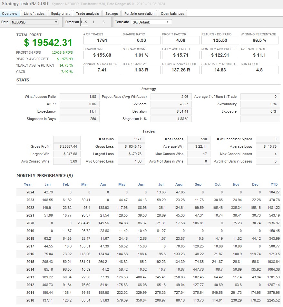Viewport: 283px width, 307px height.
Task: Click the 2020 March value 2364.49
Action: (84, 223)
